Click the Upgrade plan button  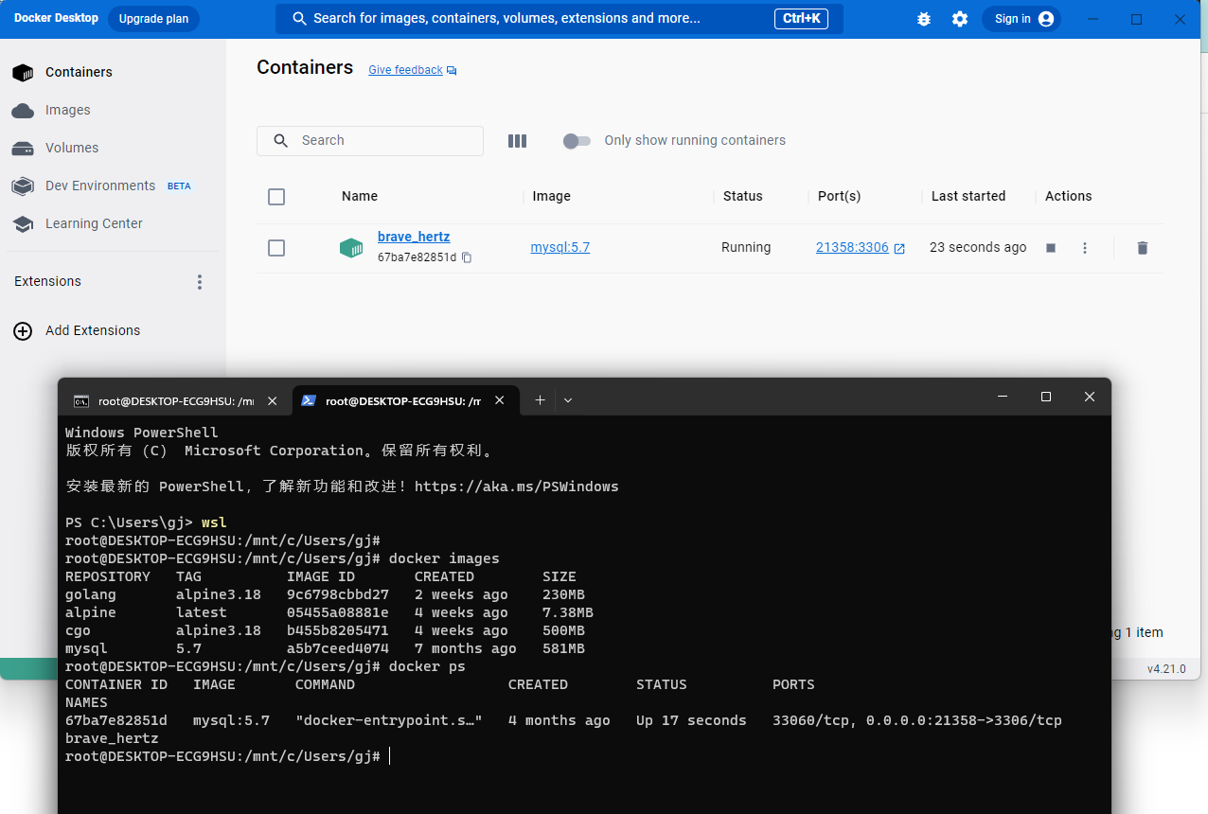tap(153, 18)
